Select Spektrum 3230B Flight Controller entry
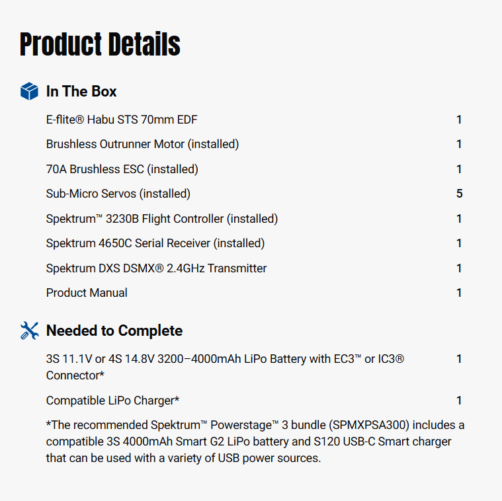The height and width of the screenshot is (501, 502). point(161,219)
